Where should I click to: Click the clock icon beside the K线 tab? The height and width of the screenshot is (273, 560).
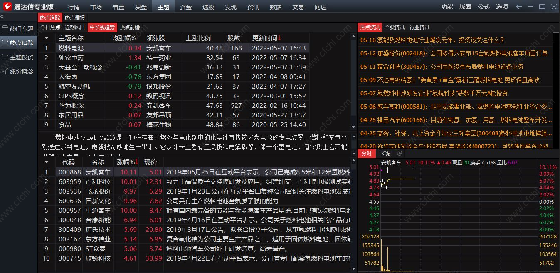[x=400, y=153]
